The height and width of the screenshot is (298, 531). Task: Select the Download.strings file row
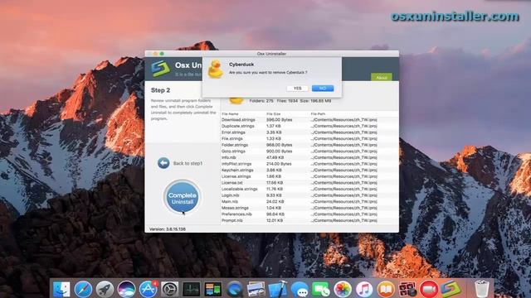click(309, 120)
